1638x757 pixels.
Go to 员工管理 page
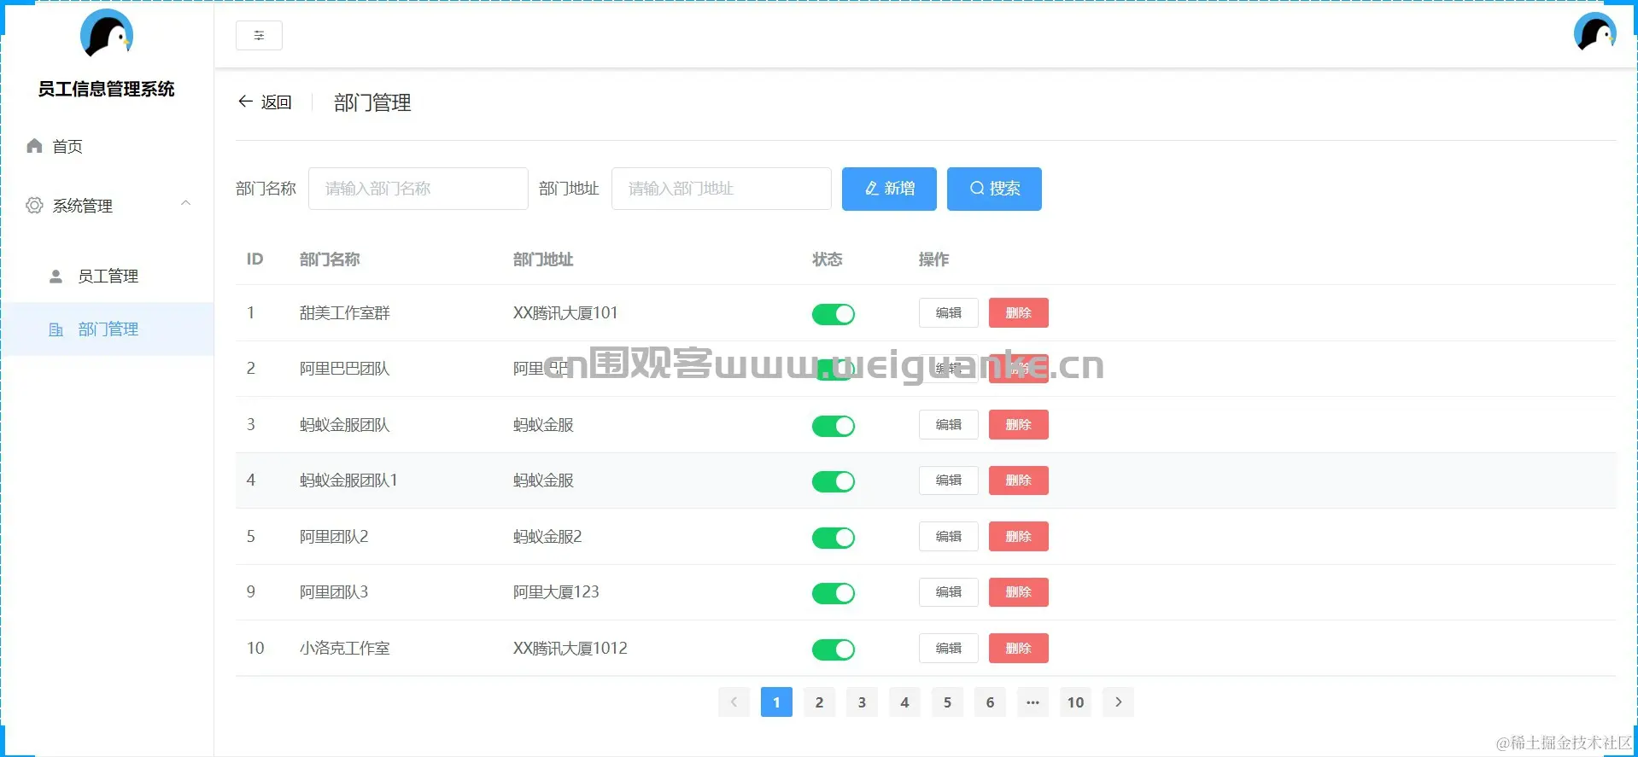point(107,277)
